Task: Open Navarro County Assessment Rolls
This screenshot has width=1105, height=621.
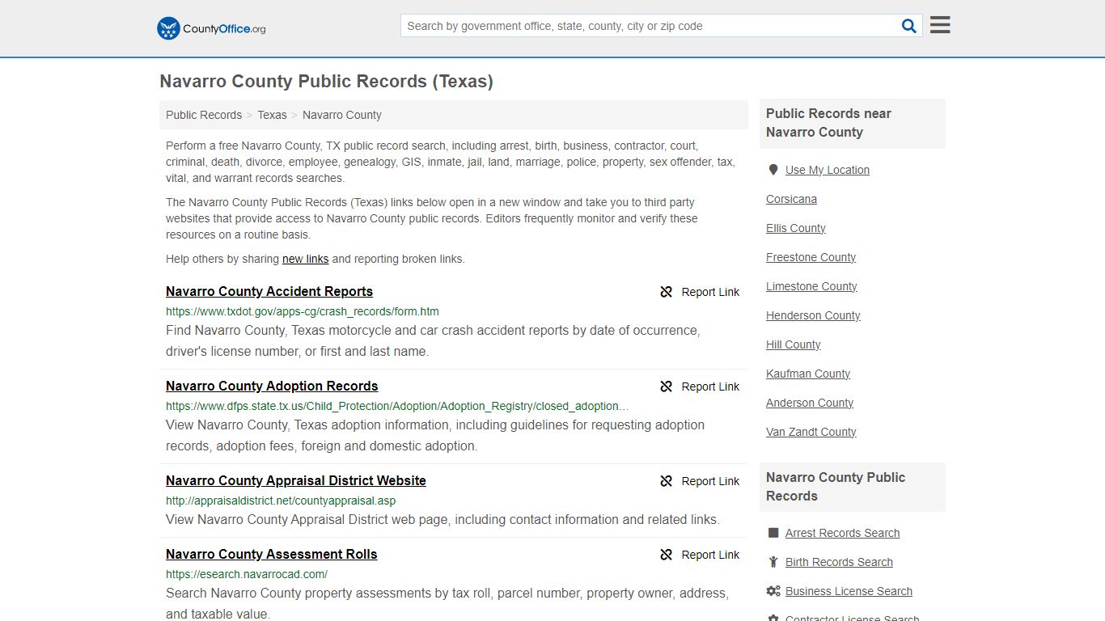Action: 272,555
